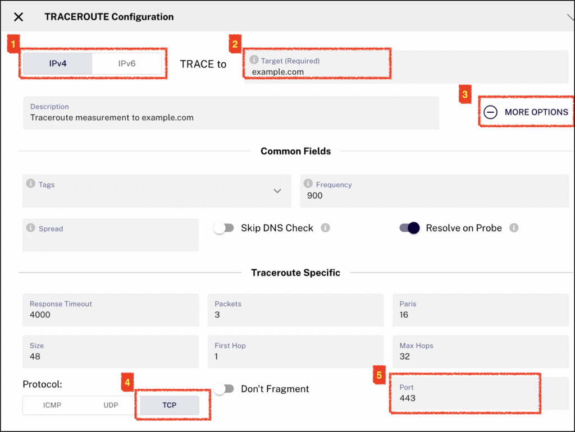Click the Port input field
This screenshot has height=432, width=575.
coord(465,398)
